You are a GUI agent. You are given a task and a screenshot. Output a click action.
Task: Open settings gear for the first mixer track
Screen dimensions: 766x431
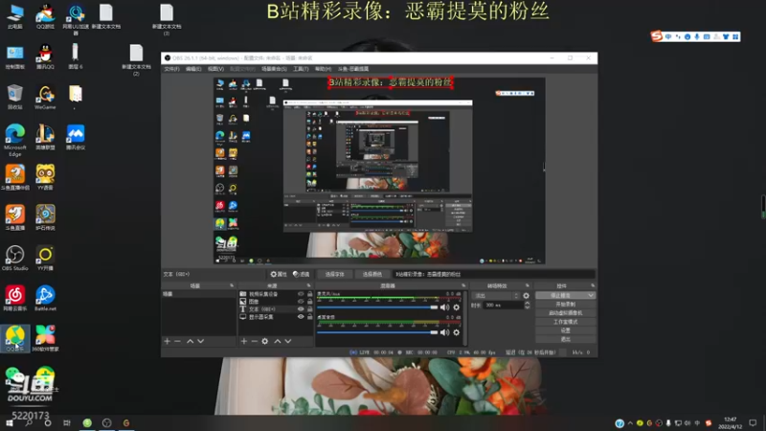pos(457,307)
